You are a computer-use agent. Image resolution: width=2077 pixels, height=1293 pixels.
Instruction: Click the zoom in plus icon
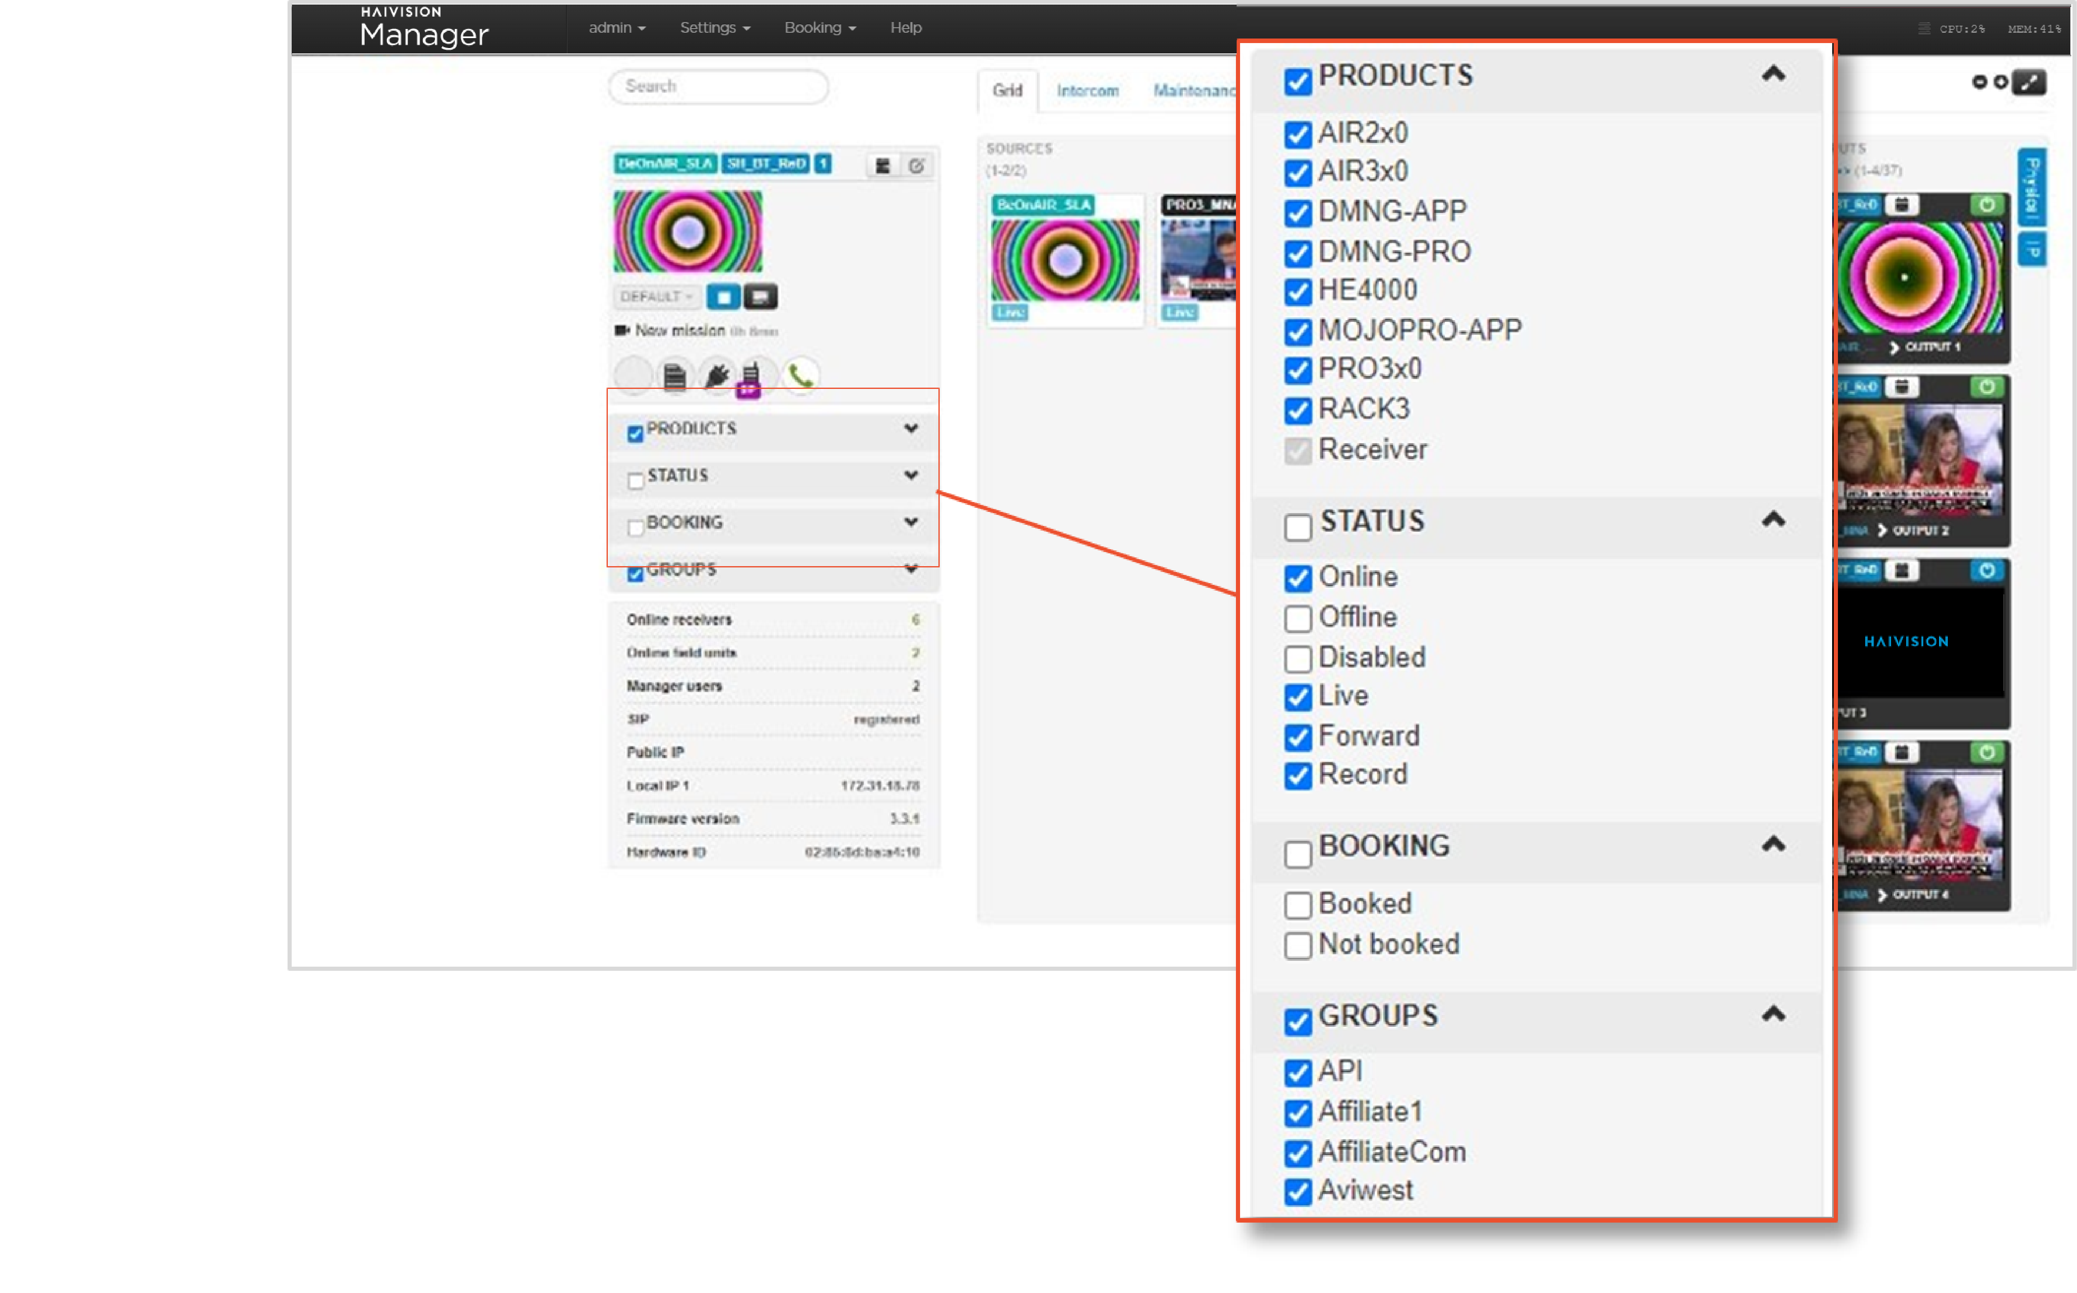point(2001,82)
